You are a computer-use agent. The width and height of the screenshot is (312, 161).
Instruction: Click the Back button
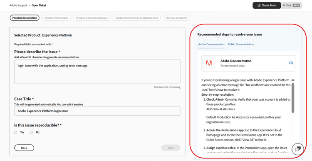[x=24, y=148]
